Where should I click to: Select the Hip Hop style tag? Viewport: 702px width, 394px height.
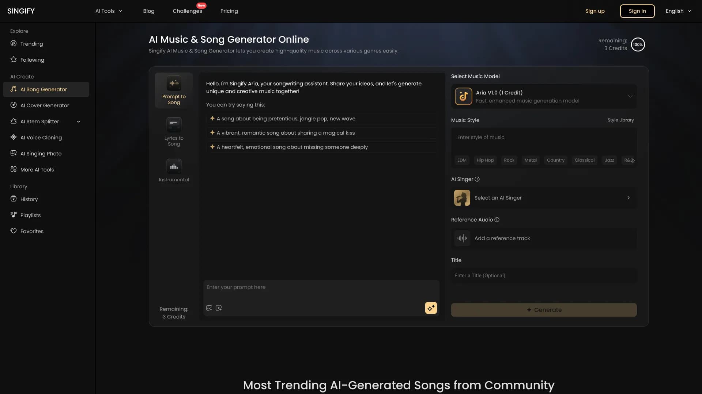tap(485, 160)
